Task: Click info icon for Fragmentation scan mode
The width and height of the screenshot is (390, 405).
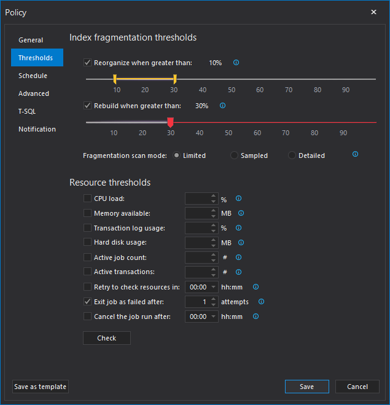Action: (355, 154)
